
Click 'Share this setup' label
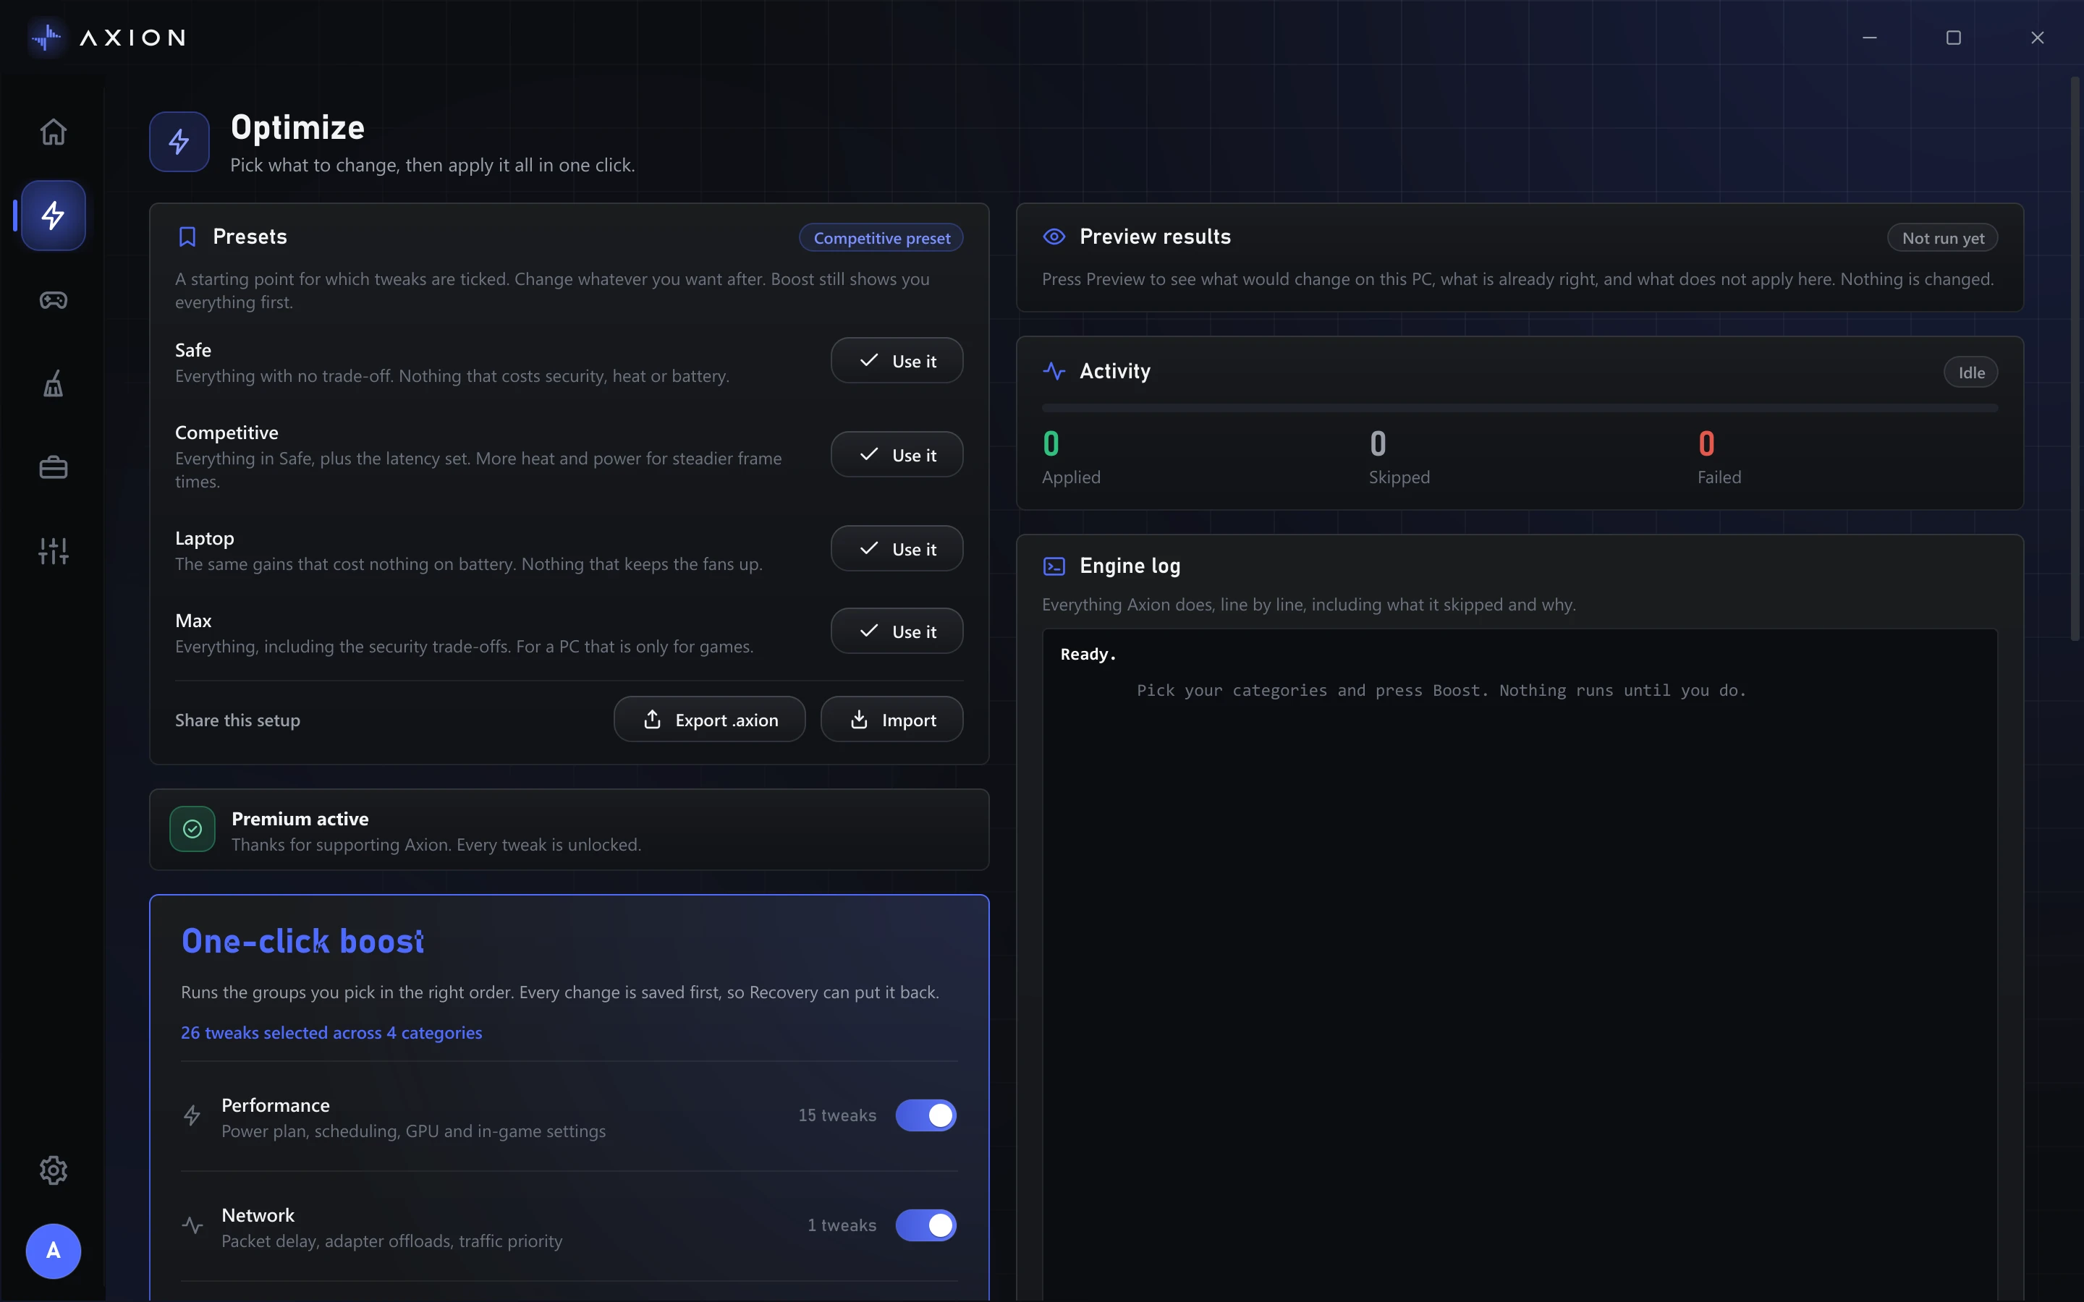[x=237, y=720]
